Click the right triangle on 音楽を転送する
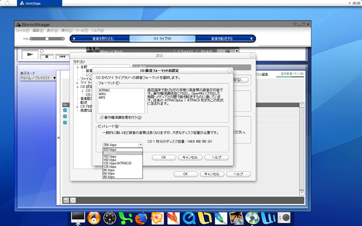The image size is (362, 226). pos(251,39)
